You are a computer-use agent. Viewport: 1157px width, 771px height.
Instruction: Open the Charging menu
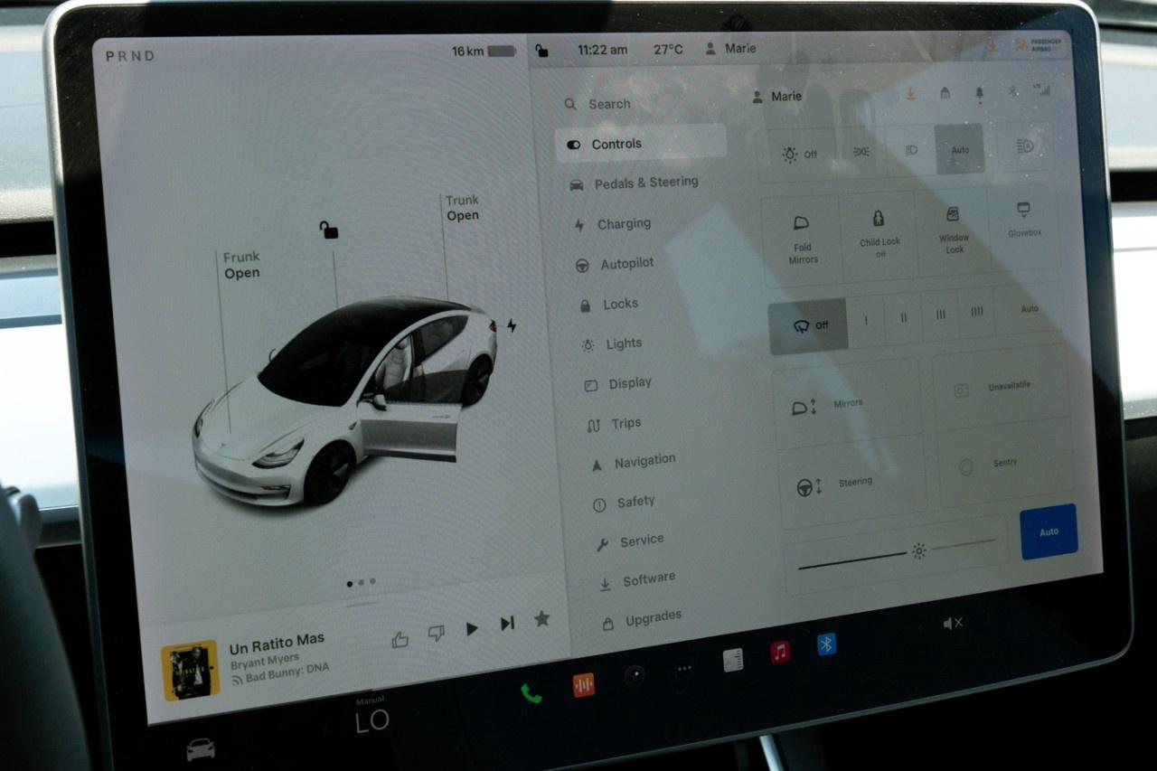coord(612,224)
